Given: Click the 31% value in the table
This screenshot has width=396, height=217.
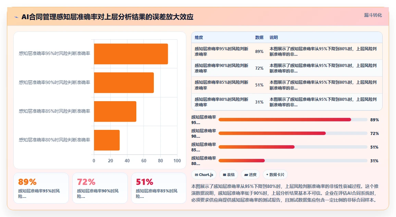Looking at the screenshot, I should tap(259, 102).
